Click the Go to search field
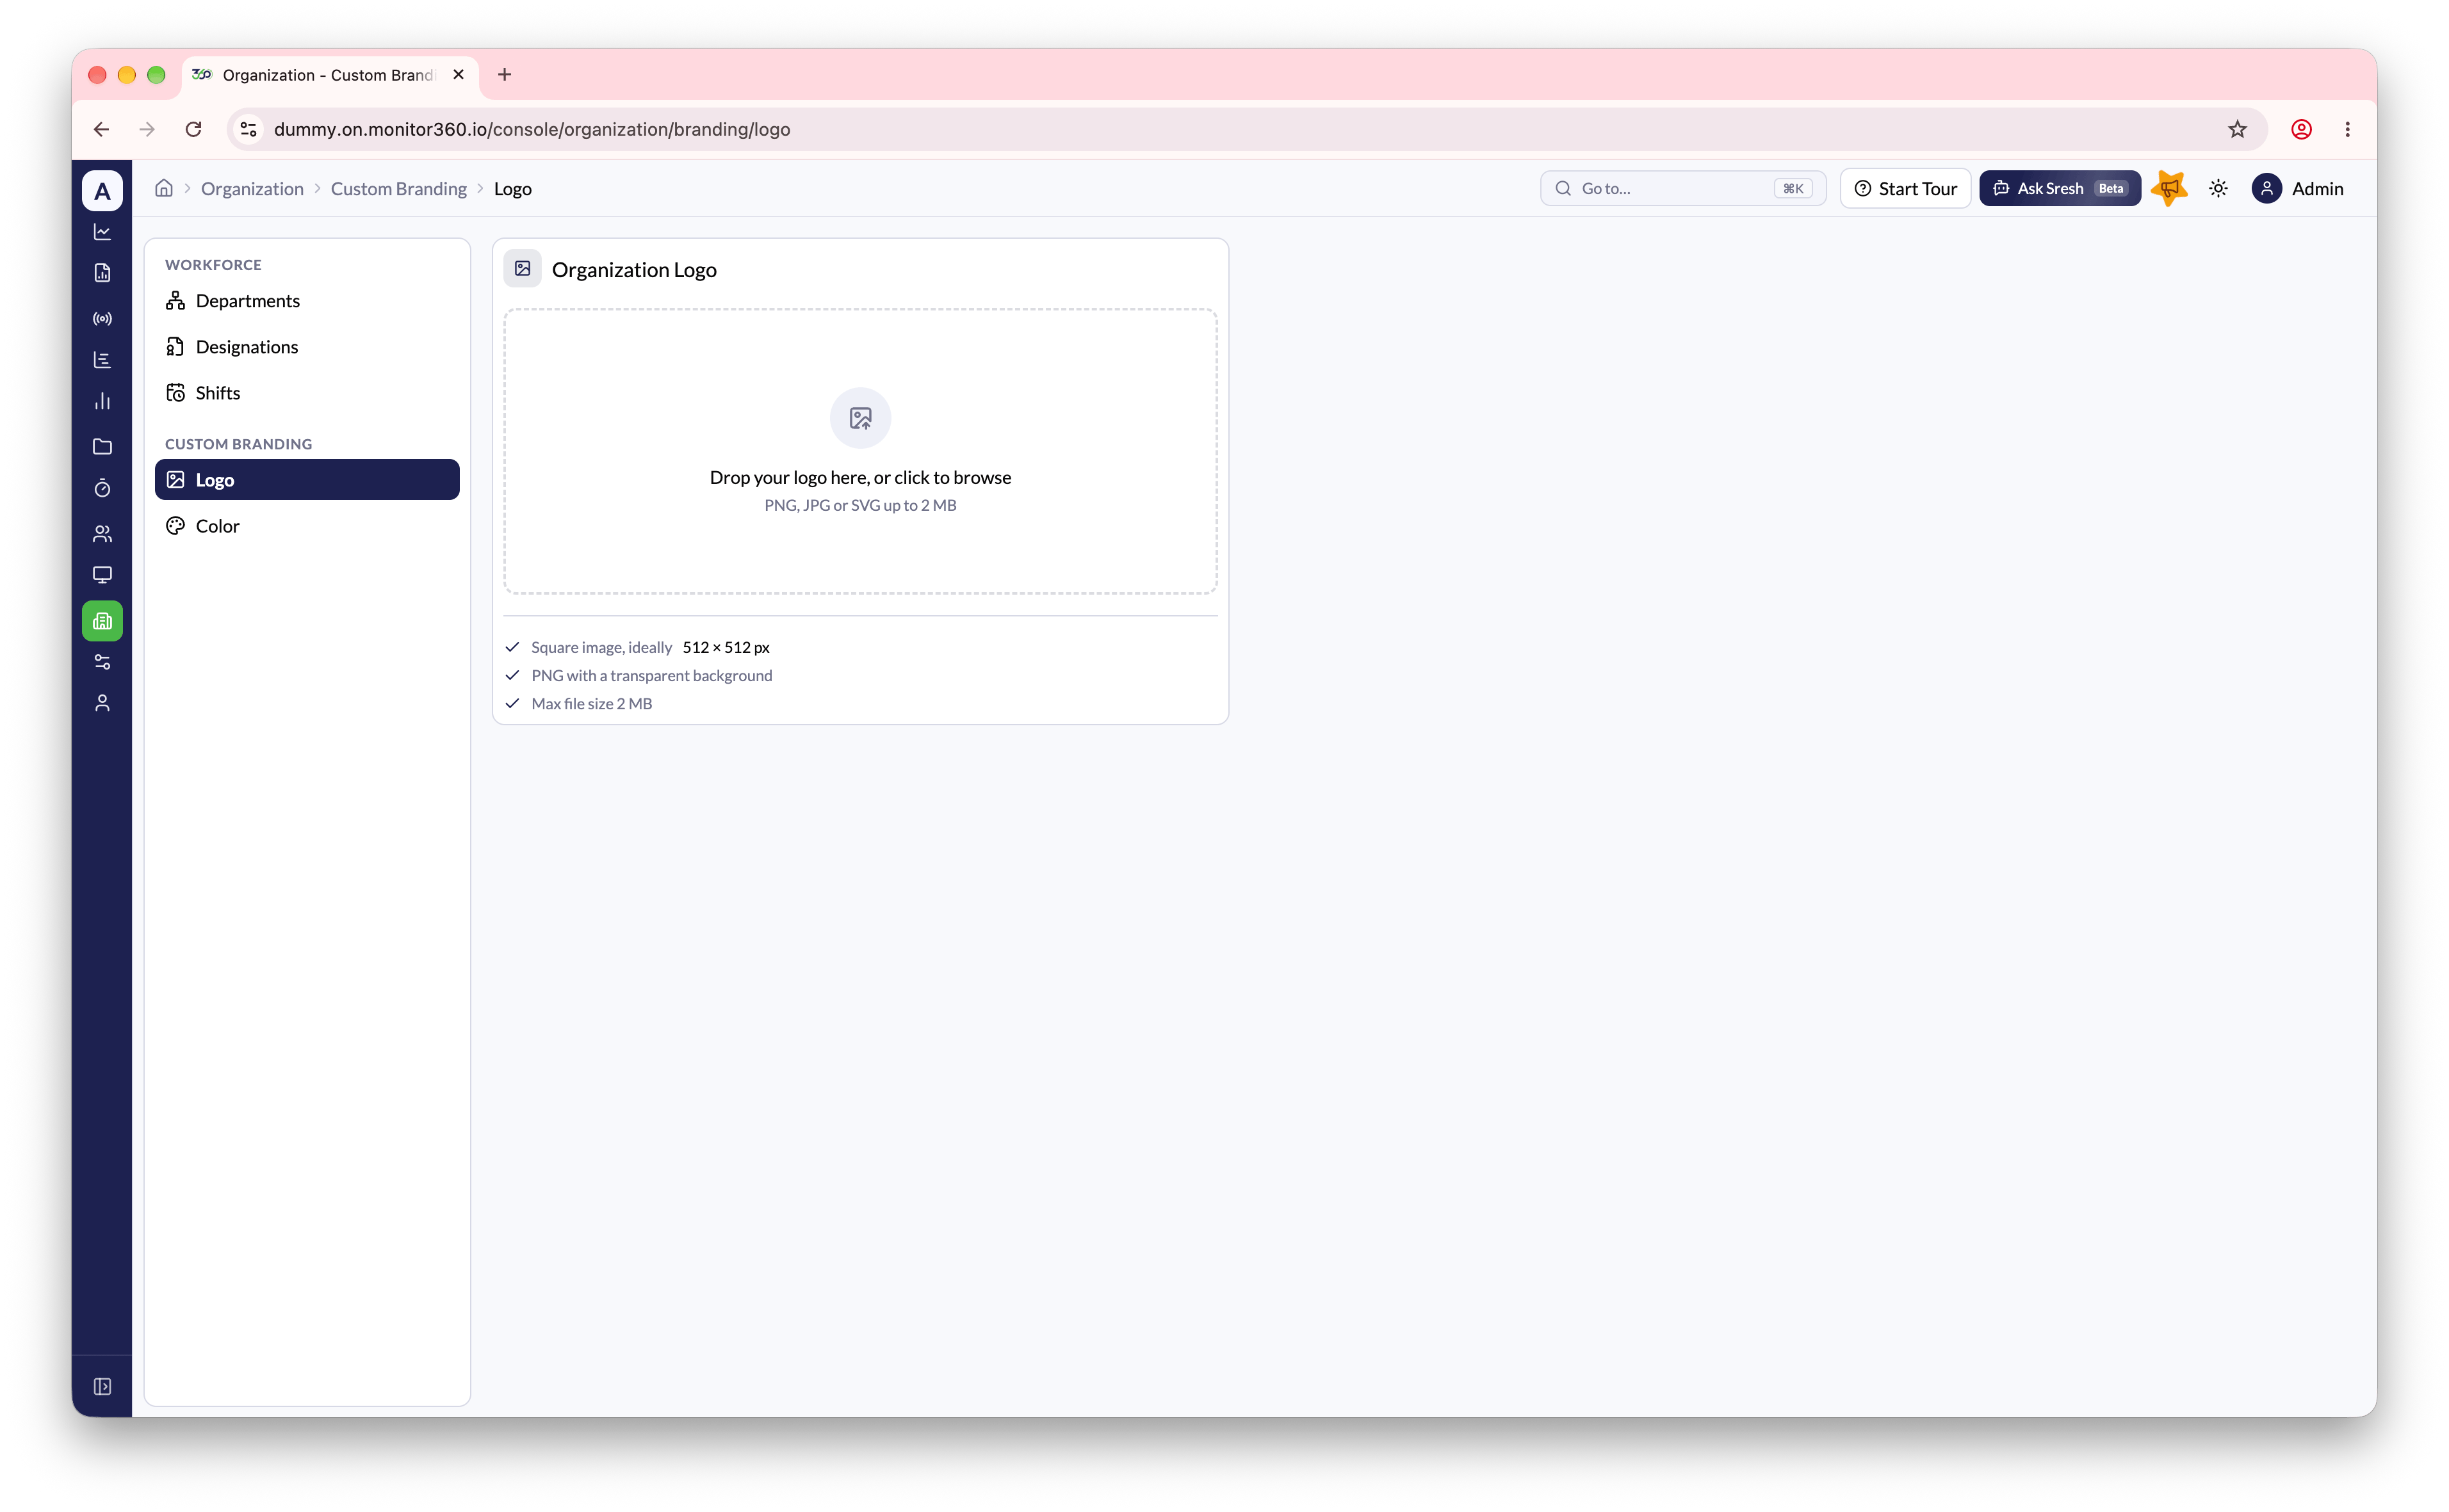The image size is (2449, 1512). pyautogui.click(x=1682, y=188)
